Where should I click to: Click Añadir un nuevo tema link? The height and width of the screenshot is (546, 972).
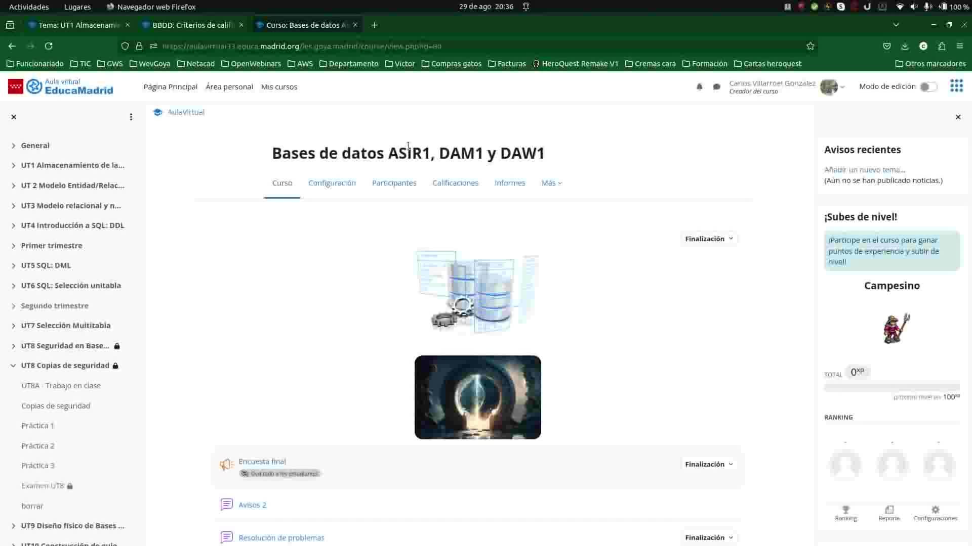(864, 170)
